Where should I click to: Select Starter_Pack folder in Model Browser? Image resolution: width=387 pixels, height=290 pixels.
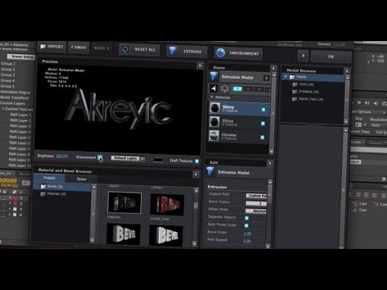click(308, 99)
